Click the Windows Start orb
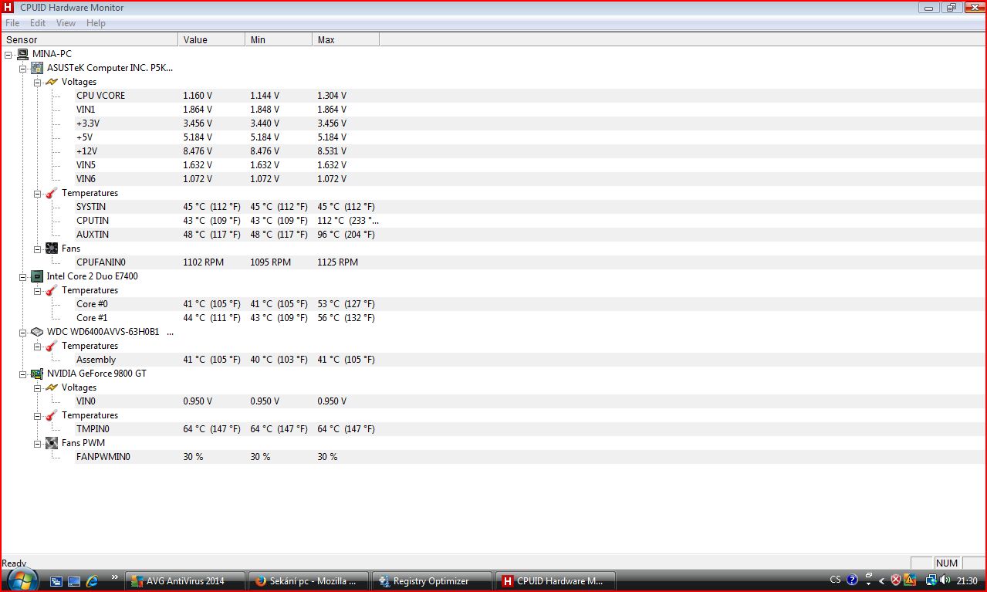The height and width of the screenshot is (592, 987). pos(20,580)
